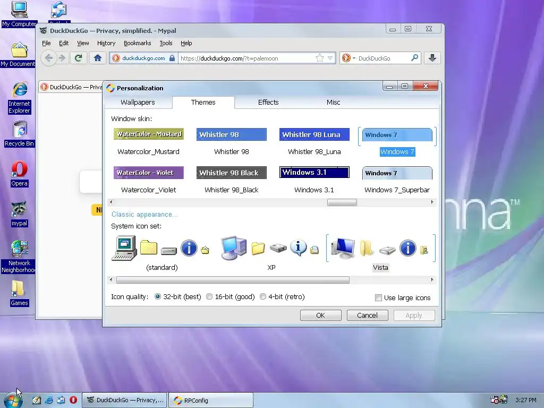Click the DuckDuckGo tab in Mypal
This screenshot has height=408, width=544.
coord(71,87)
